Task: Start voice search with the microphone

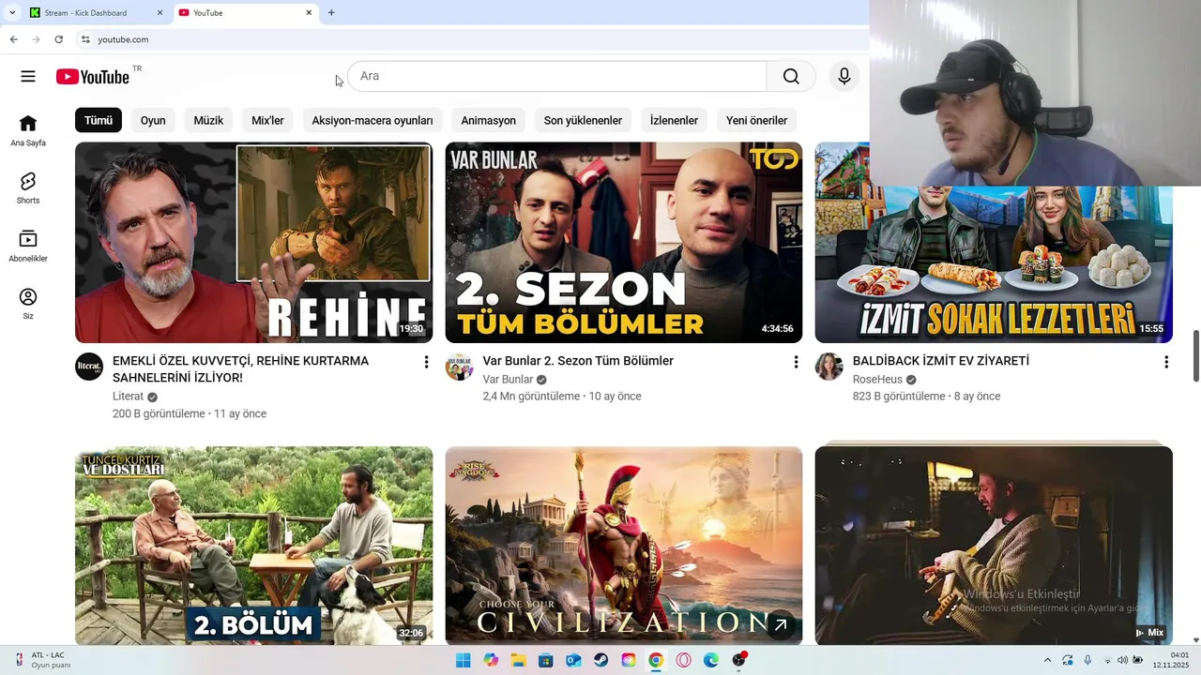Action: pyautogui.click(x=844, y=76)
